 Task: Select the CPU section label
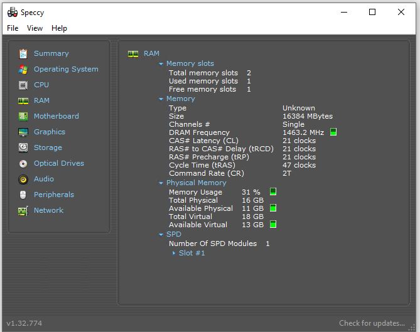(41, 85)
